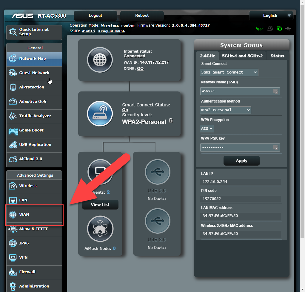Click the Network Map globe icon
The width and height of the screenshot is (305, 292).
pos(13,59)
